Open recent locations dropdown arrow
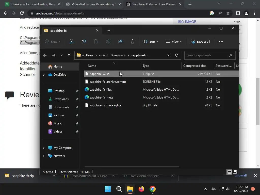 point(61,55)
